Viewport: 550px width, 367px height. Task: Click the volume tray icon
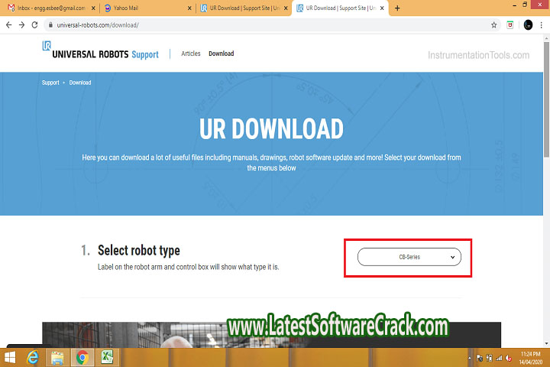(509, 359)
